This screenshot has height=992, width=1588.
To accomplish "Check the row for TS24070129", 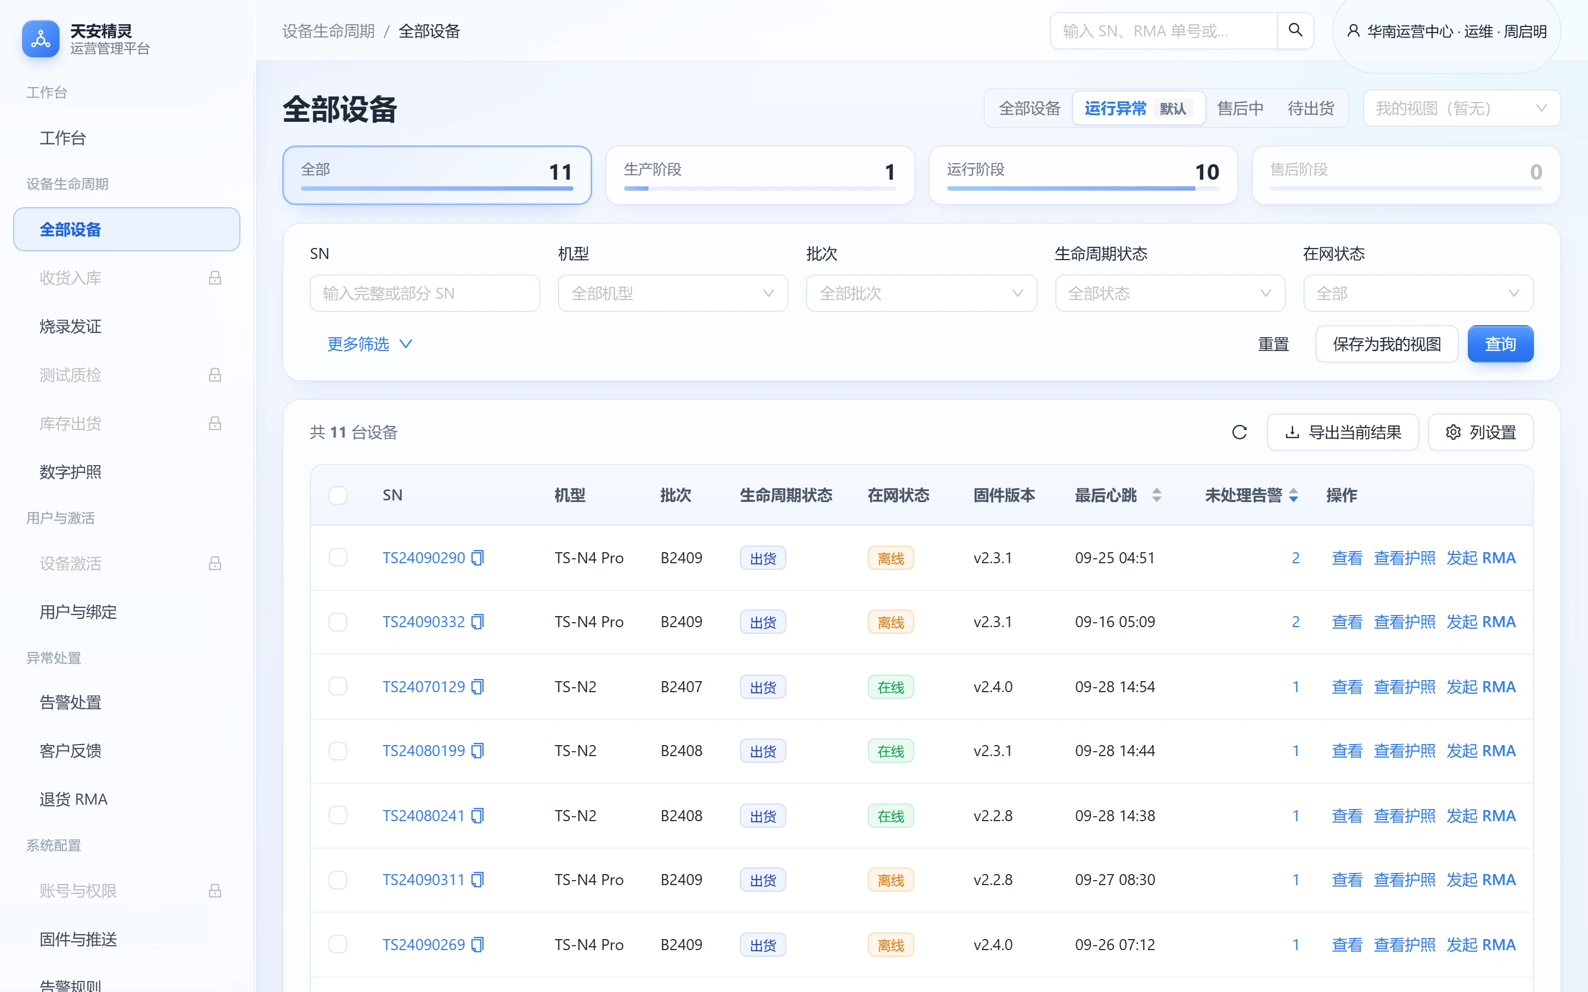I will 338,686.
